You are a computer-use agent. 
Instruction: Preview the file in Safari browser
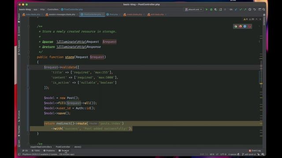245,26
